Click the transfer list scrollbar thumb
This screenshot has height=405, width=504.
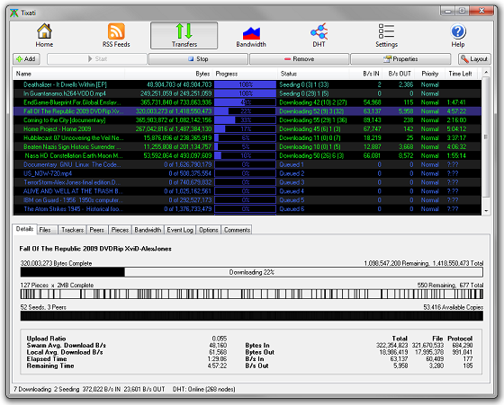click(x=486, y=136)
